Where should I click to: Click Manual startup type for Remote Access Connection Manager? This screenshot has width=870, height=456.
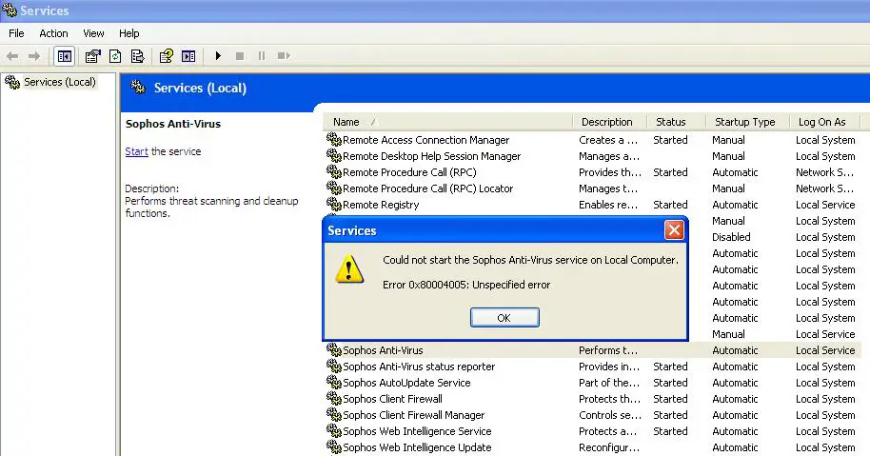[x=728, y=140]
